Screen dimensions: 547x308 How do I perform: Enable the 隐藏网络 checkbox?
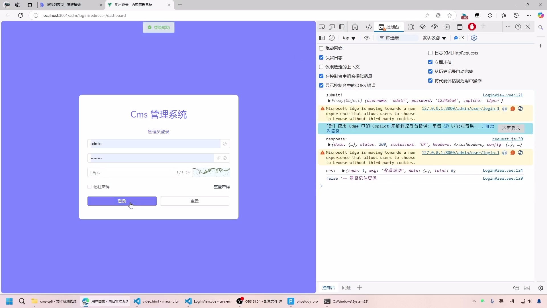(x=321, y=48)
